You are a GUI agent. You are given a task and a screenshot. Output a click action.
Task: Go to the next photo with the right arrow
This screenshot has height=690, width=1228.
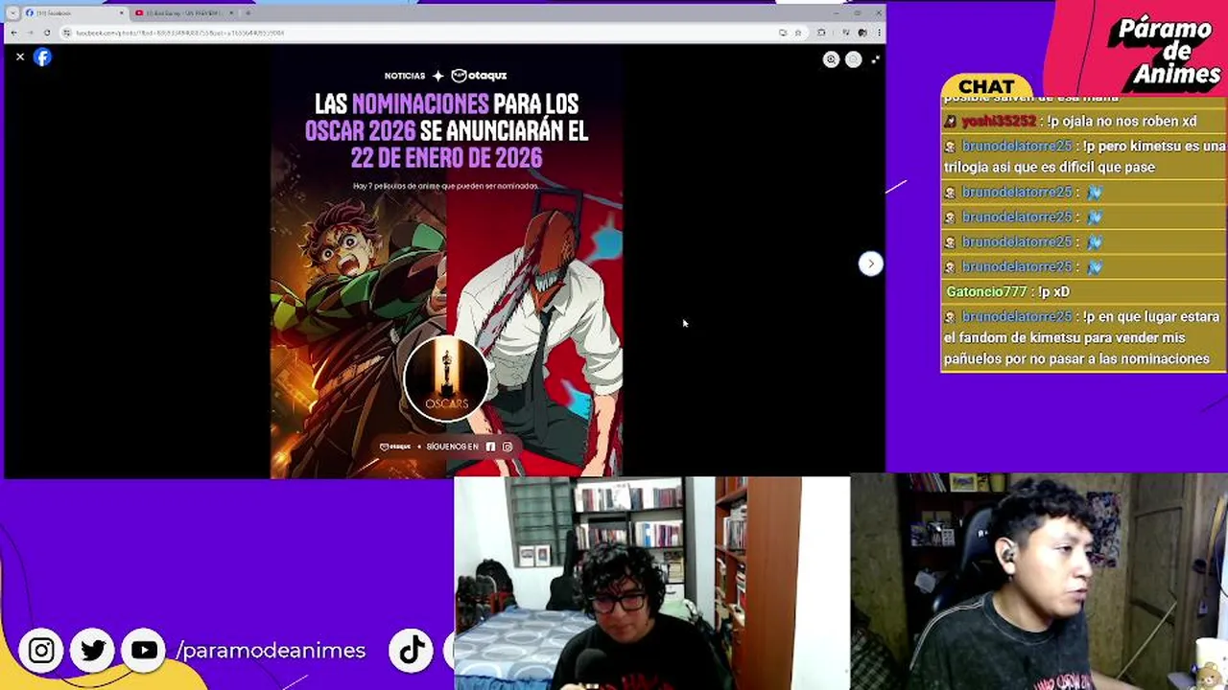coord(870,264)
